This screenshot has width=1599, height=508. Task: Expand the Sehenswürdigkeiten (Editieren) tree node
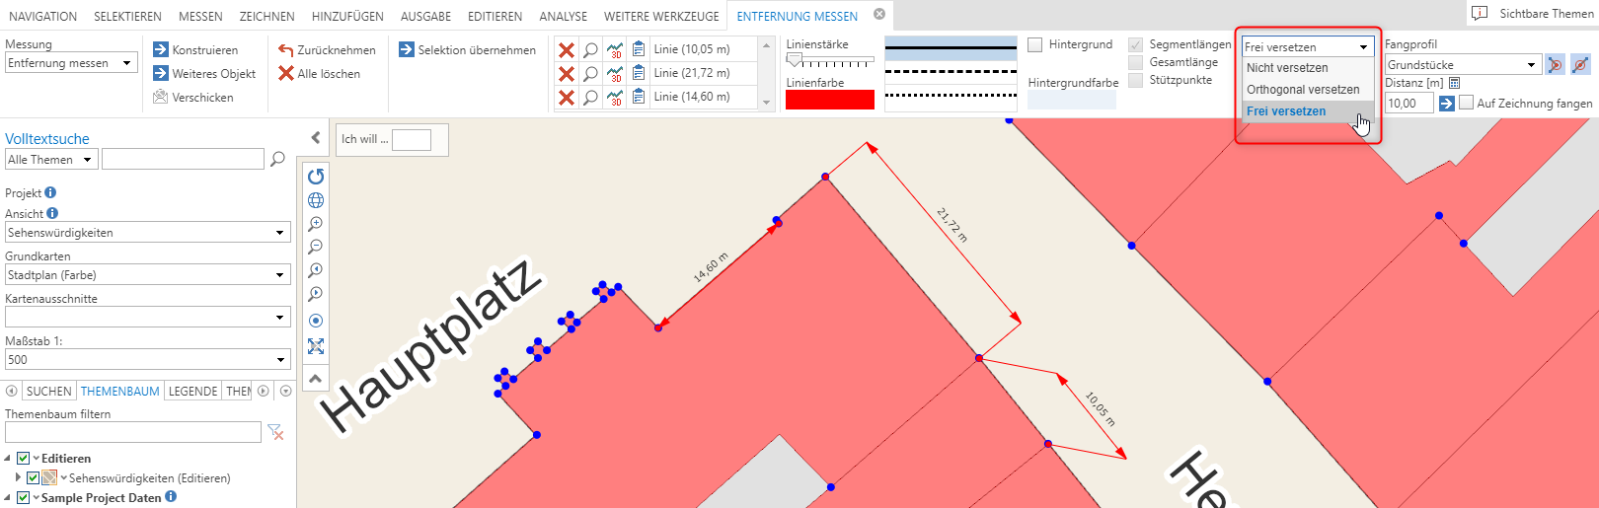18,477
